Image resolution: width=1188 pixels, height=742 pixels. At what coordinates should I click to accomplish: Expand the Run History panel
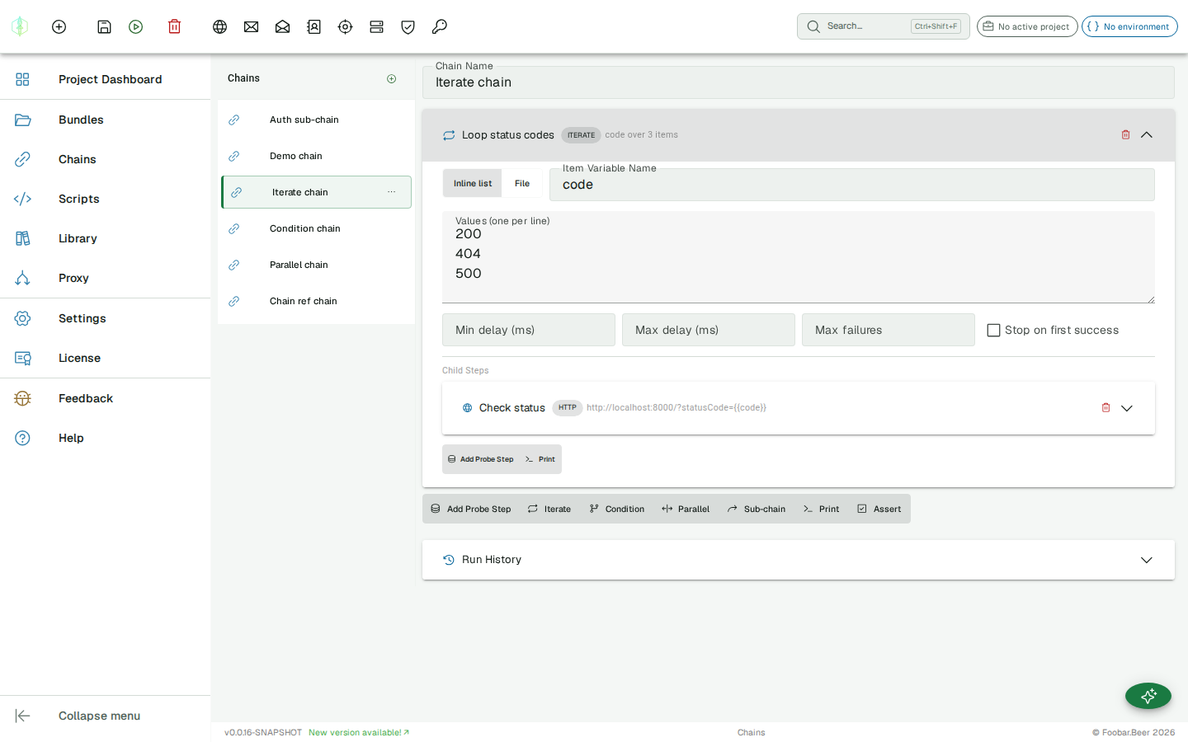click(x=1147, y=560)
